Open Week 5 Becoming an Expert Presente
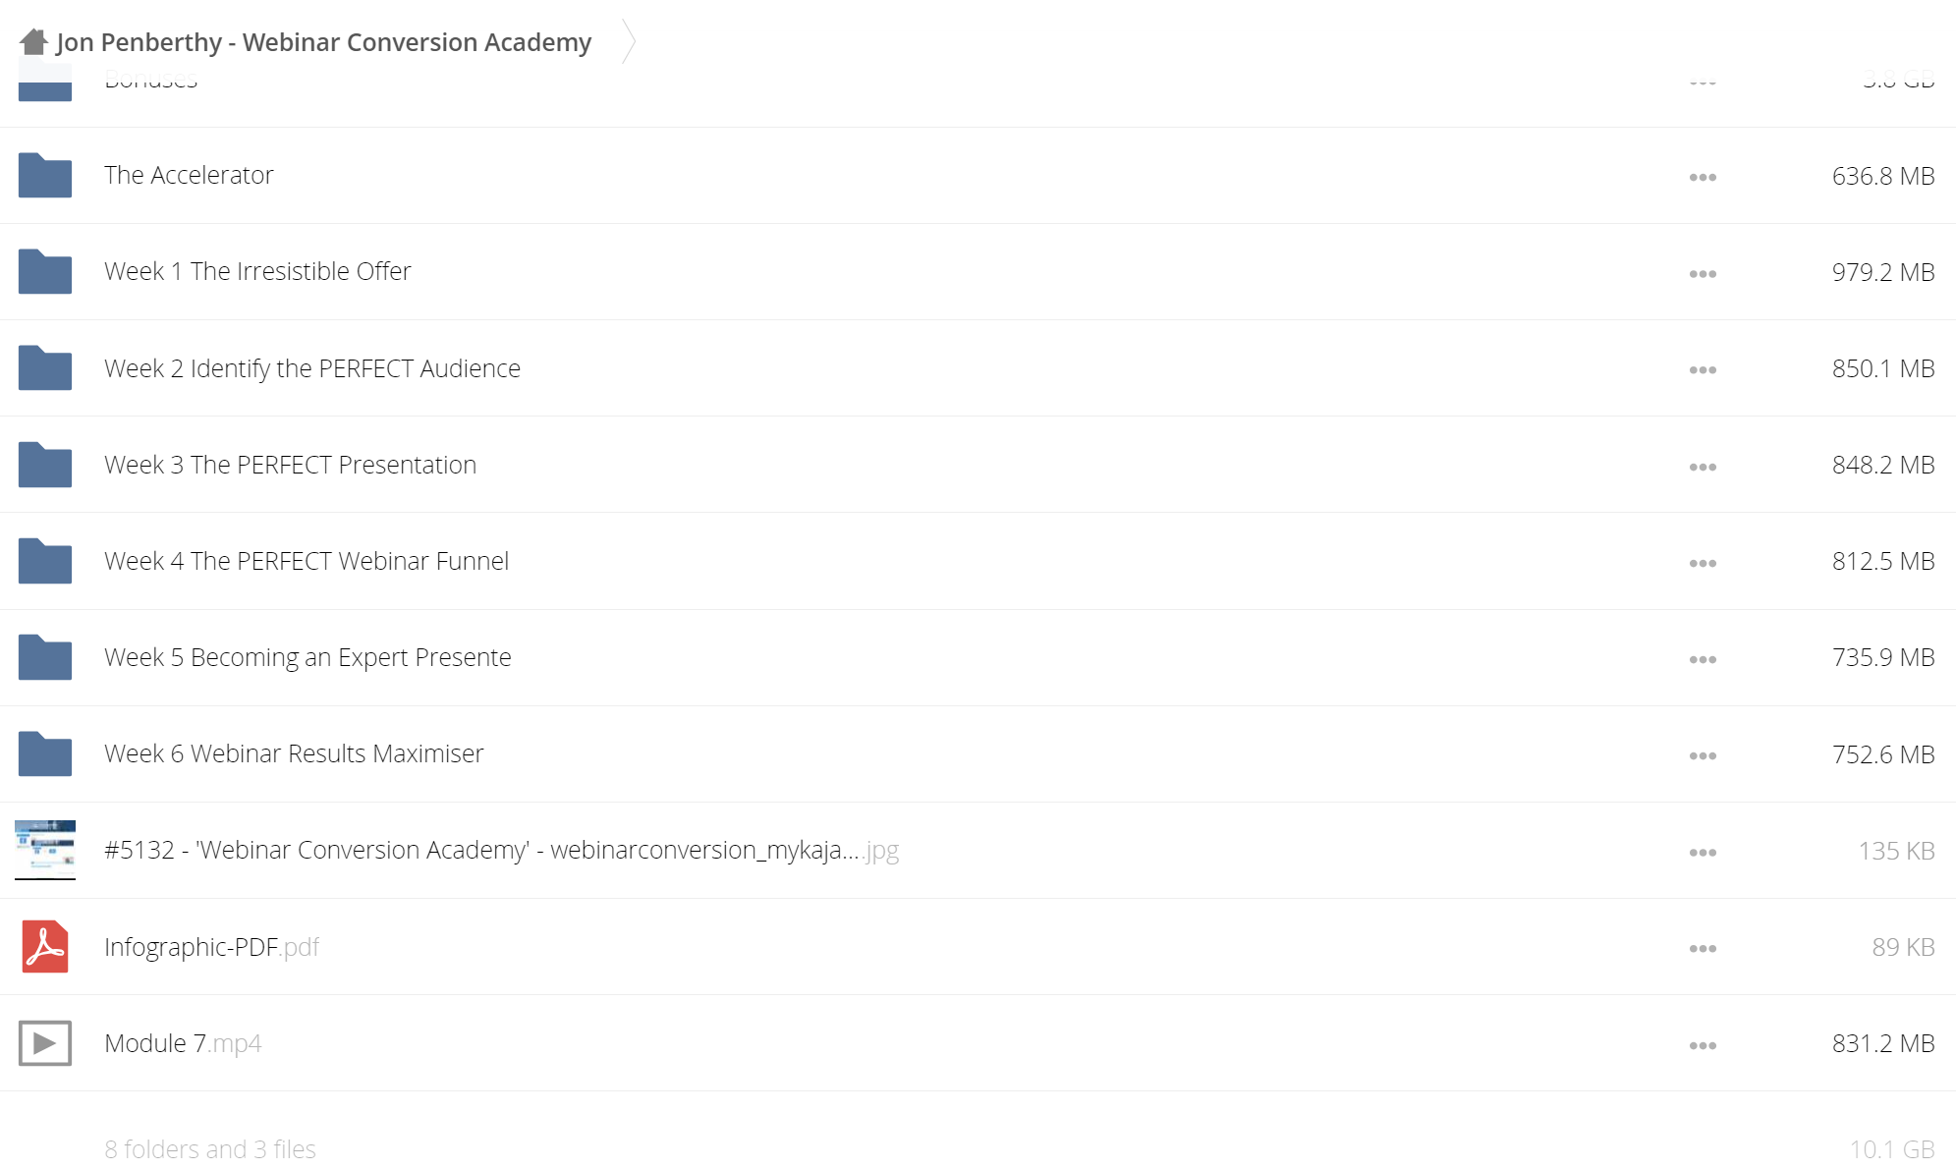This screenshot has height=1169, width=1956. click(307, 657)
